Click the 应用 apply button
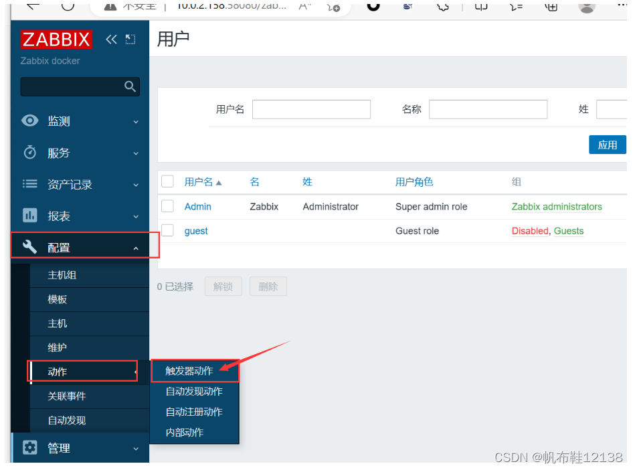The width and height of the screenshot is (633, 470). click(607, 145)
